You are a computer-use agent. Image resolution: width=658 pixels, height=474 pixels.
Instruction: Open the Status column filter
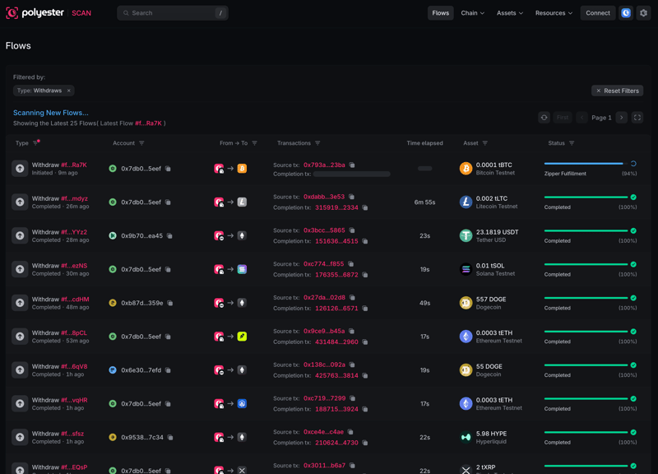(572, 143)
